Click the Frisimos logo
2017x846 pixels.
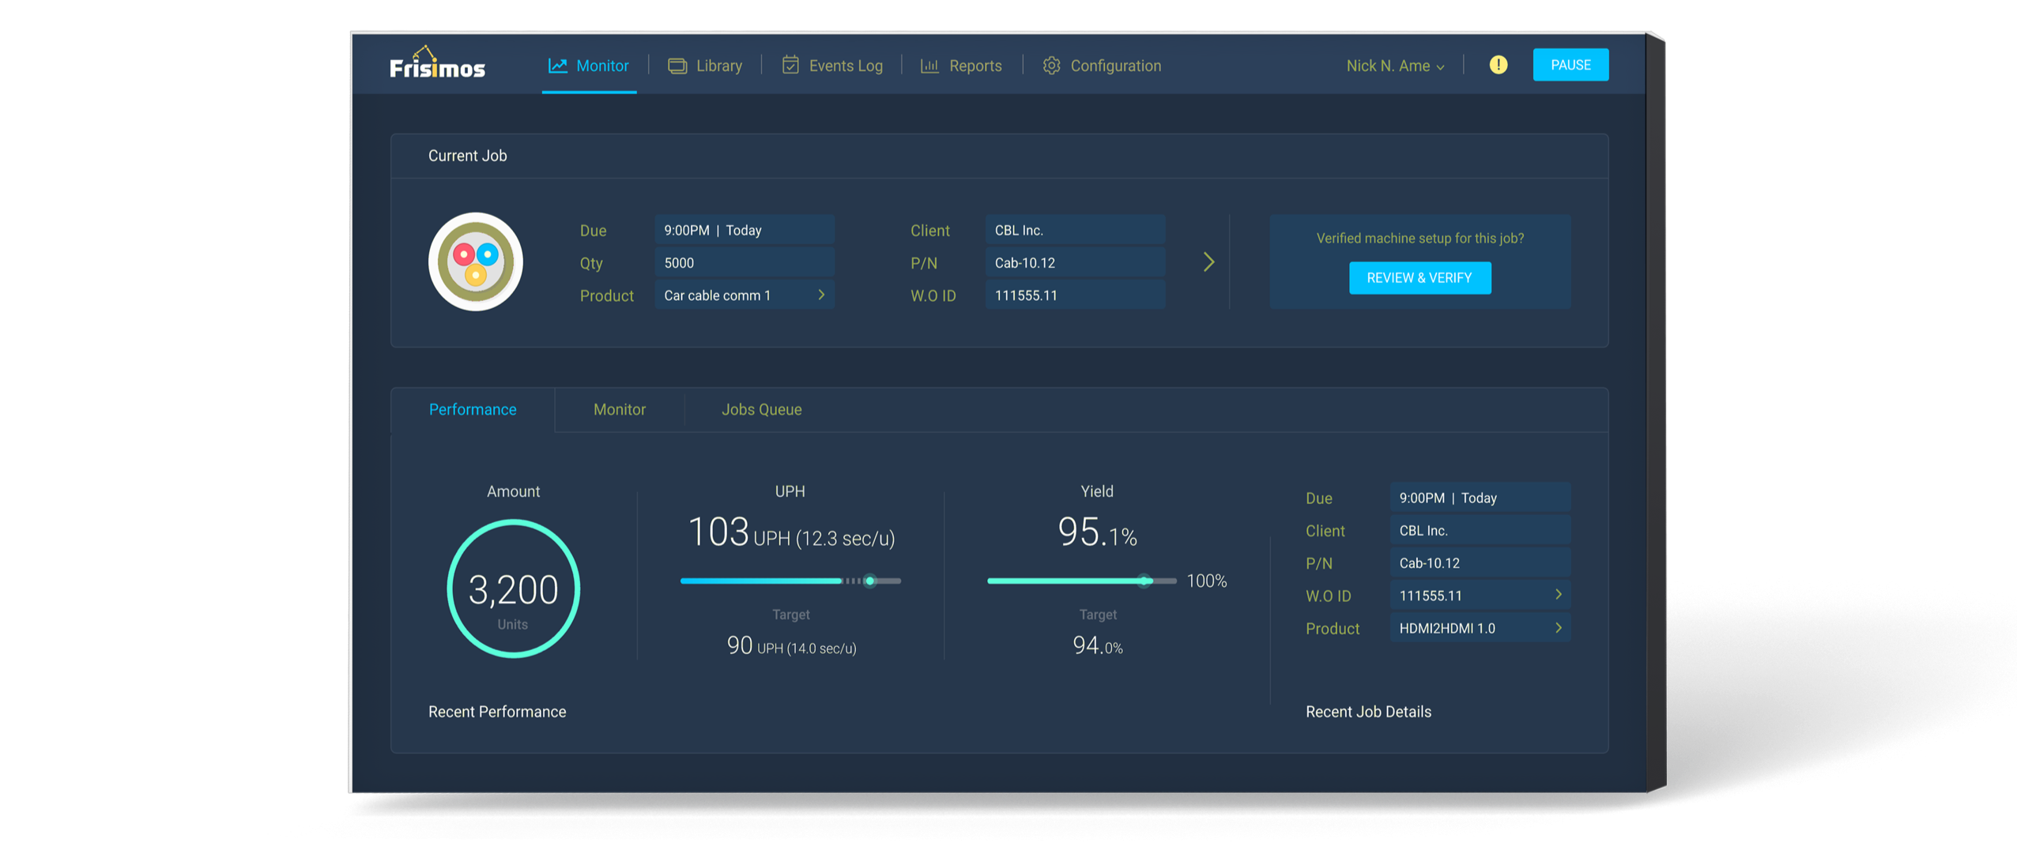(437, 64)
